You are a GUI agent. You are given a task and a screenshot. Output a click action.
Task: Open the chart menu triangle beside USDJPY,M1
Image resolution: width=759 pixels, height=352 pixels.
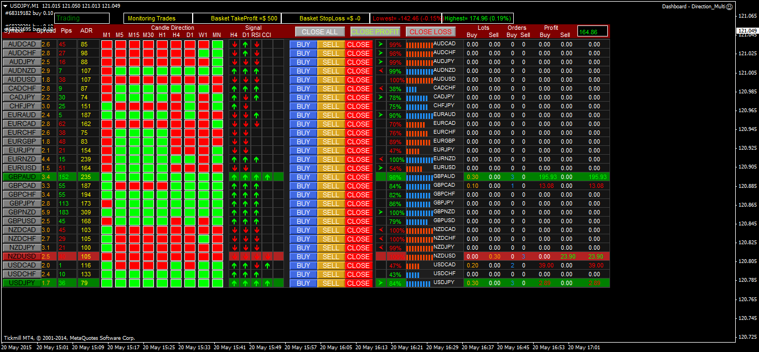(5, 6)
